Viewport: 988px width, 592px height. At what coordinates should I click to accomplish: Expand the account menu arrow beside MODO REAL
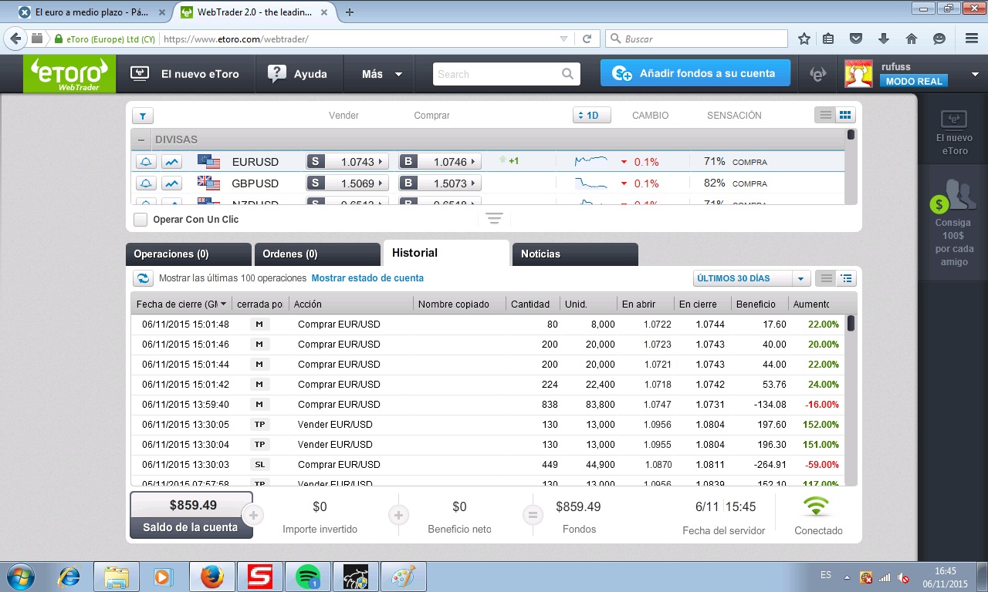975,75
